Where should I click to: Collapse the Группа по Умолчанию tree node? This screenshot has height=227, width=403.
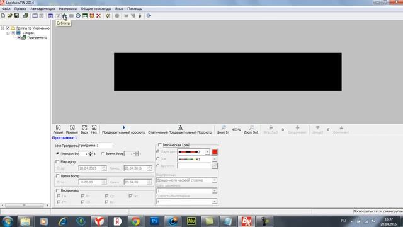[x=3, y=28]
